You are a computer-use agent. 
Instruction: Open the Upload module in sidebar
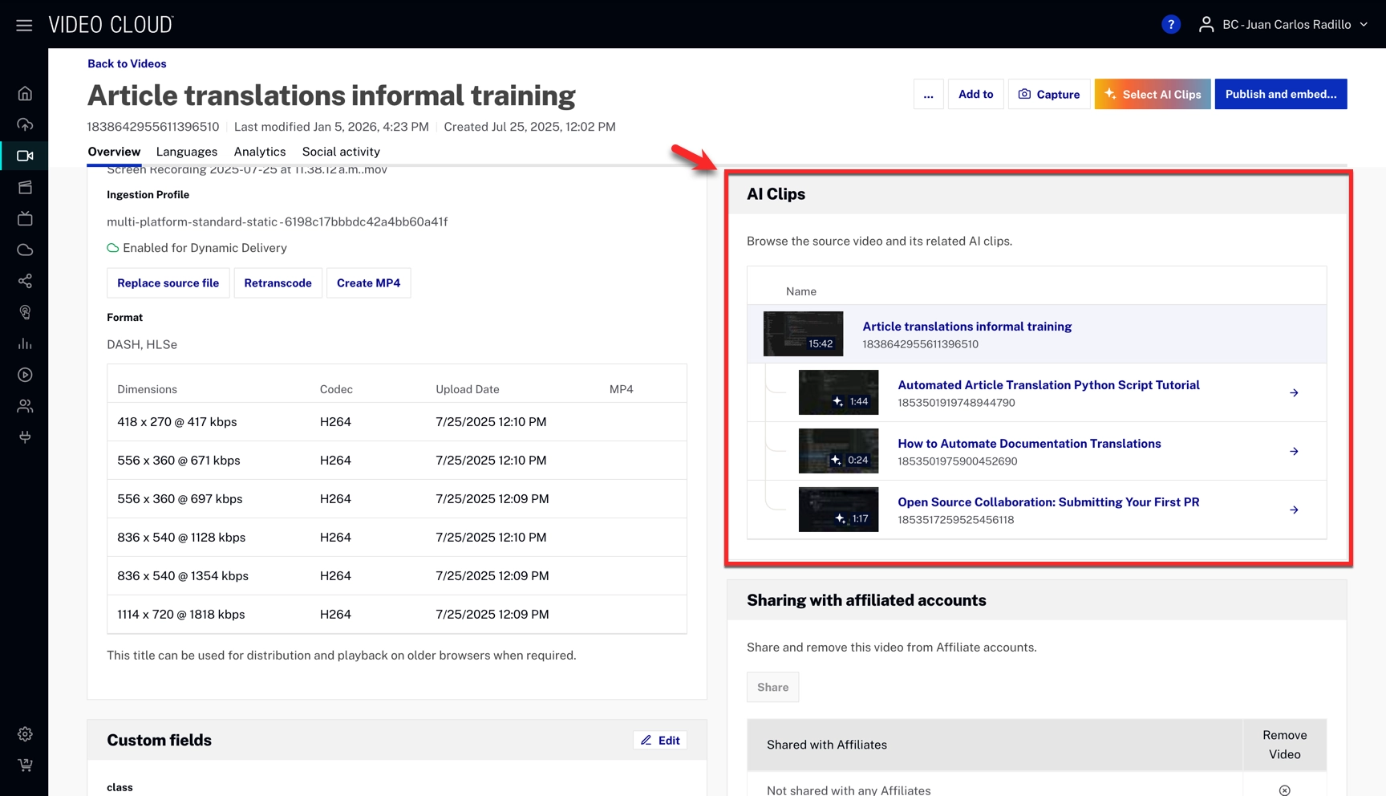click(x=25, y=124)
